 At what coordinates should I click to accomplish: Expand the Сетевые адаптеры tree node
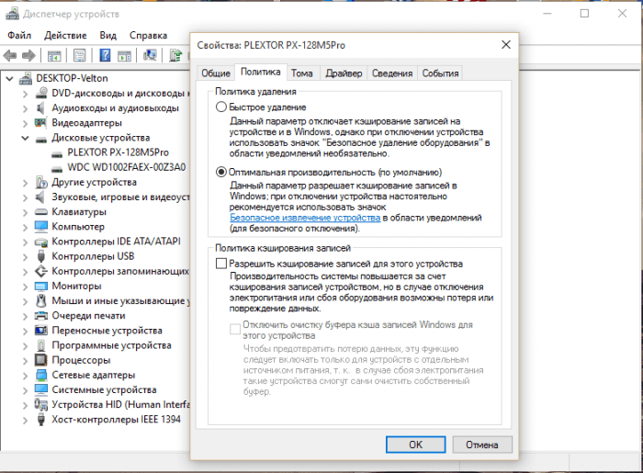pos(24,375)
